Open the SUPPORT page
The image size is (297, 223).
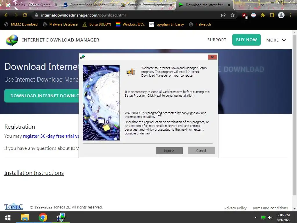tap(217, 40)
